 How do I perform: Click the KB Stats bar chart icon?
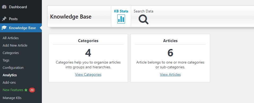(121, 19)
